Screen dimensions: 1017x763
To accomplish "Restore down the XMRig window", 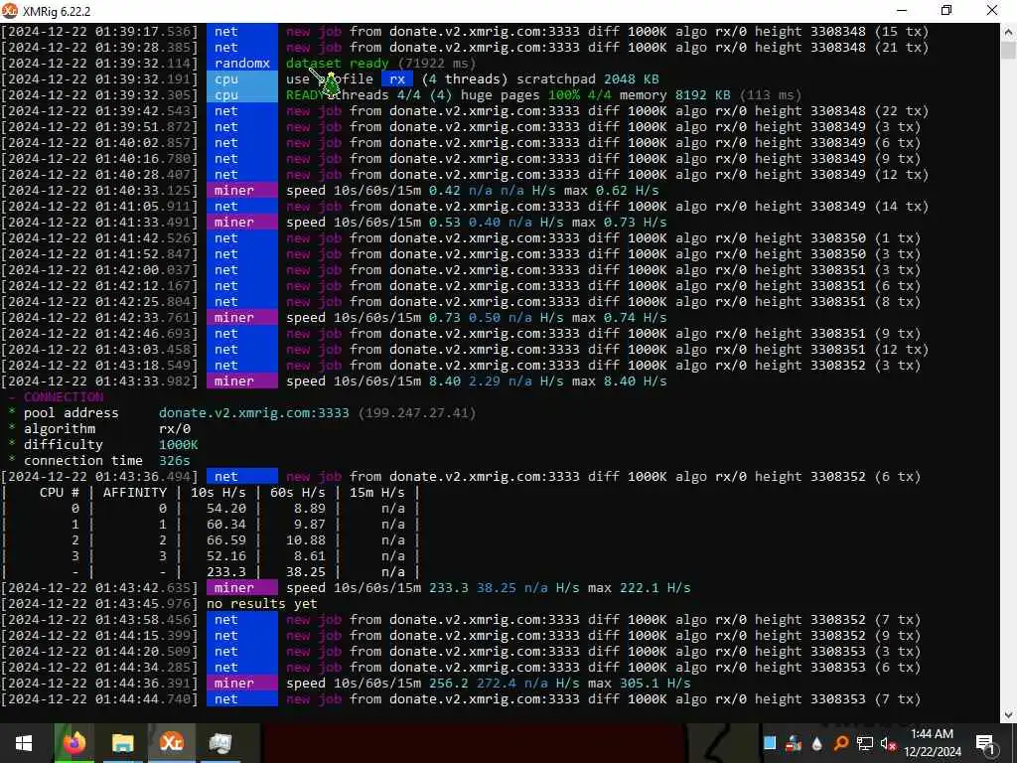I will click(x=946, y=10).
